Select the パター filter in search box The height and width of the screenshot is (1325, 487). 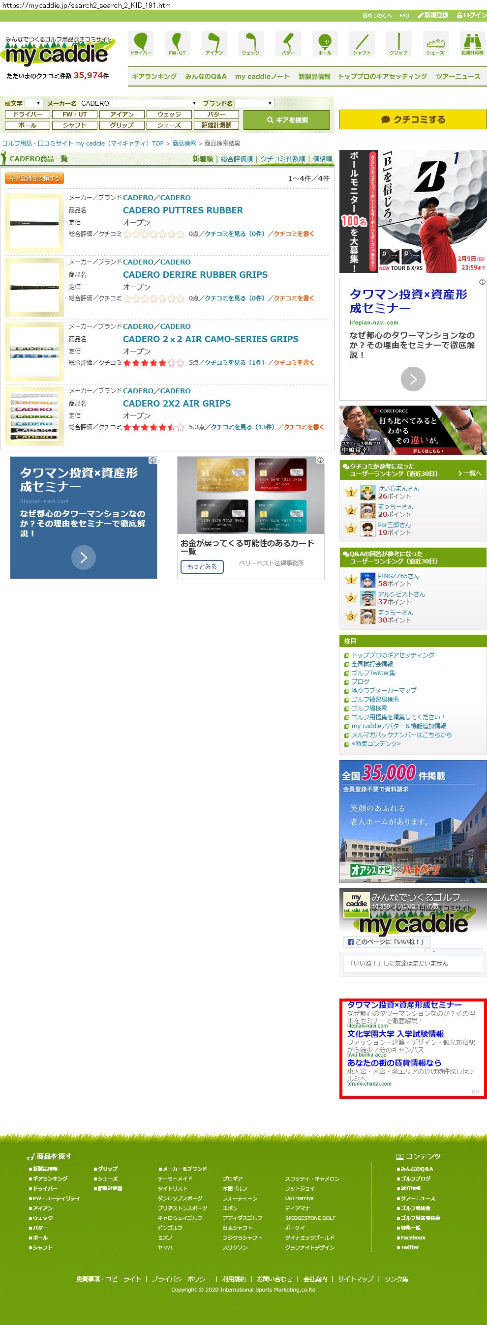pos(217,114)
